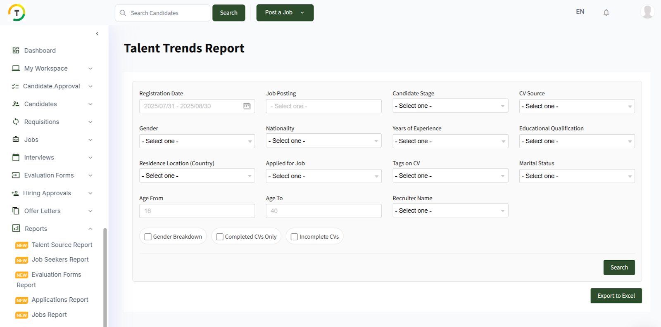Click the Export to Excel button

616,296
